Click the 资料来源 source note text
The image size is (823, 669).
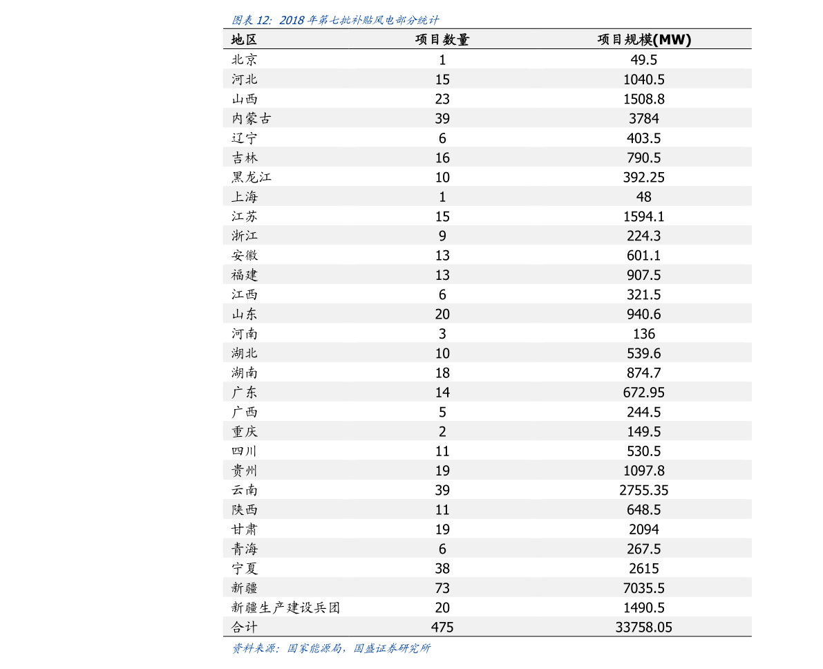pos(331,649)
